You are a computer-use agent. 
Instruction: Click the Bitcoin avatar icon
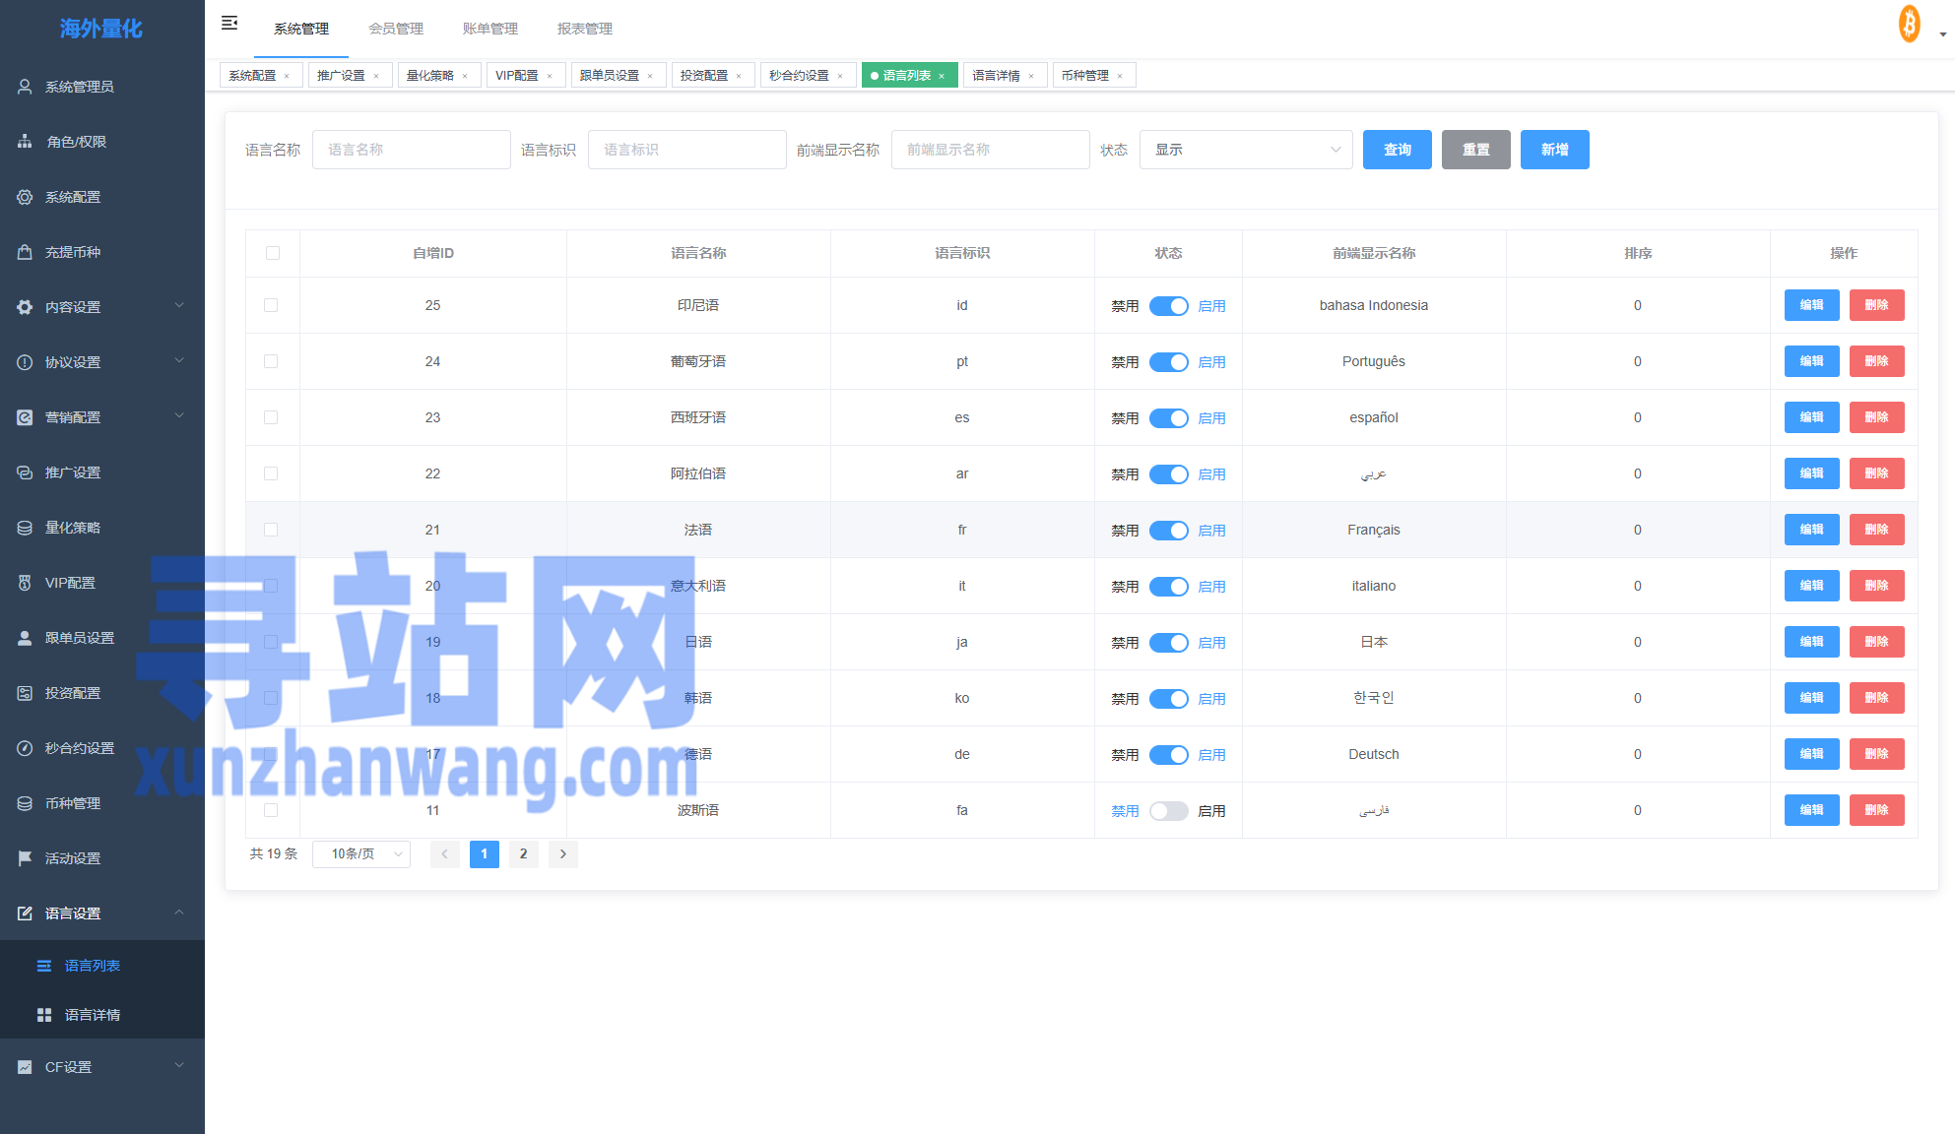(x=1909, y=24)
